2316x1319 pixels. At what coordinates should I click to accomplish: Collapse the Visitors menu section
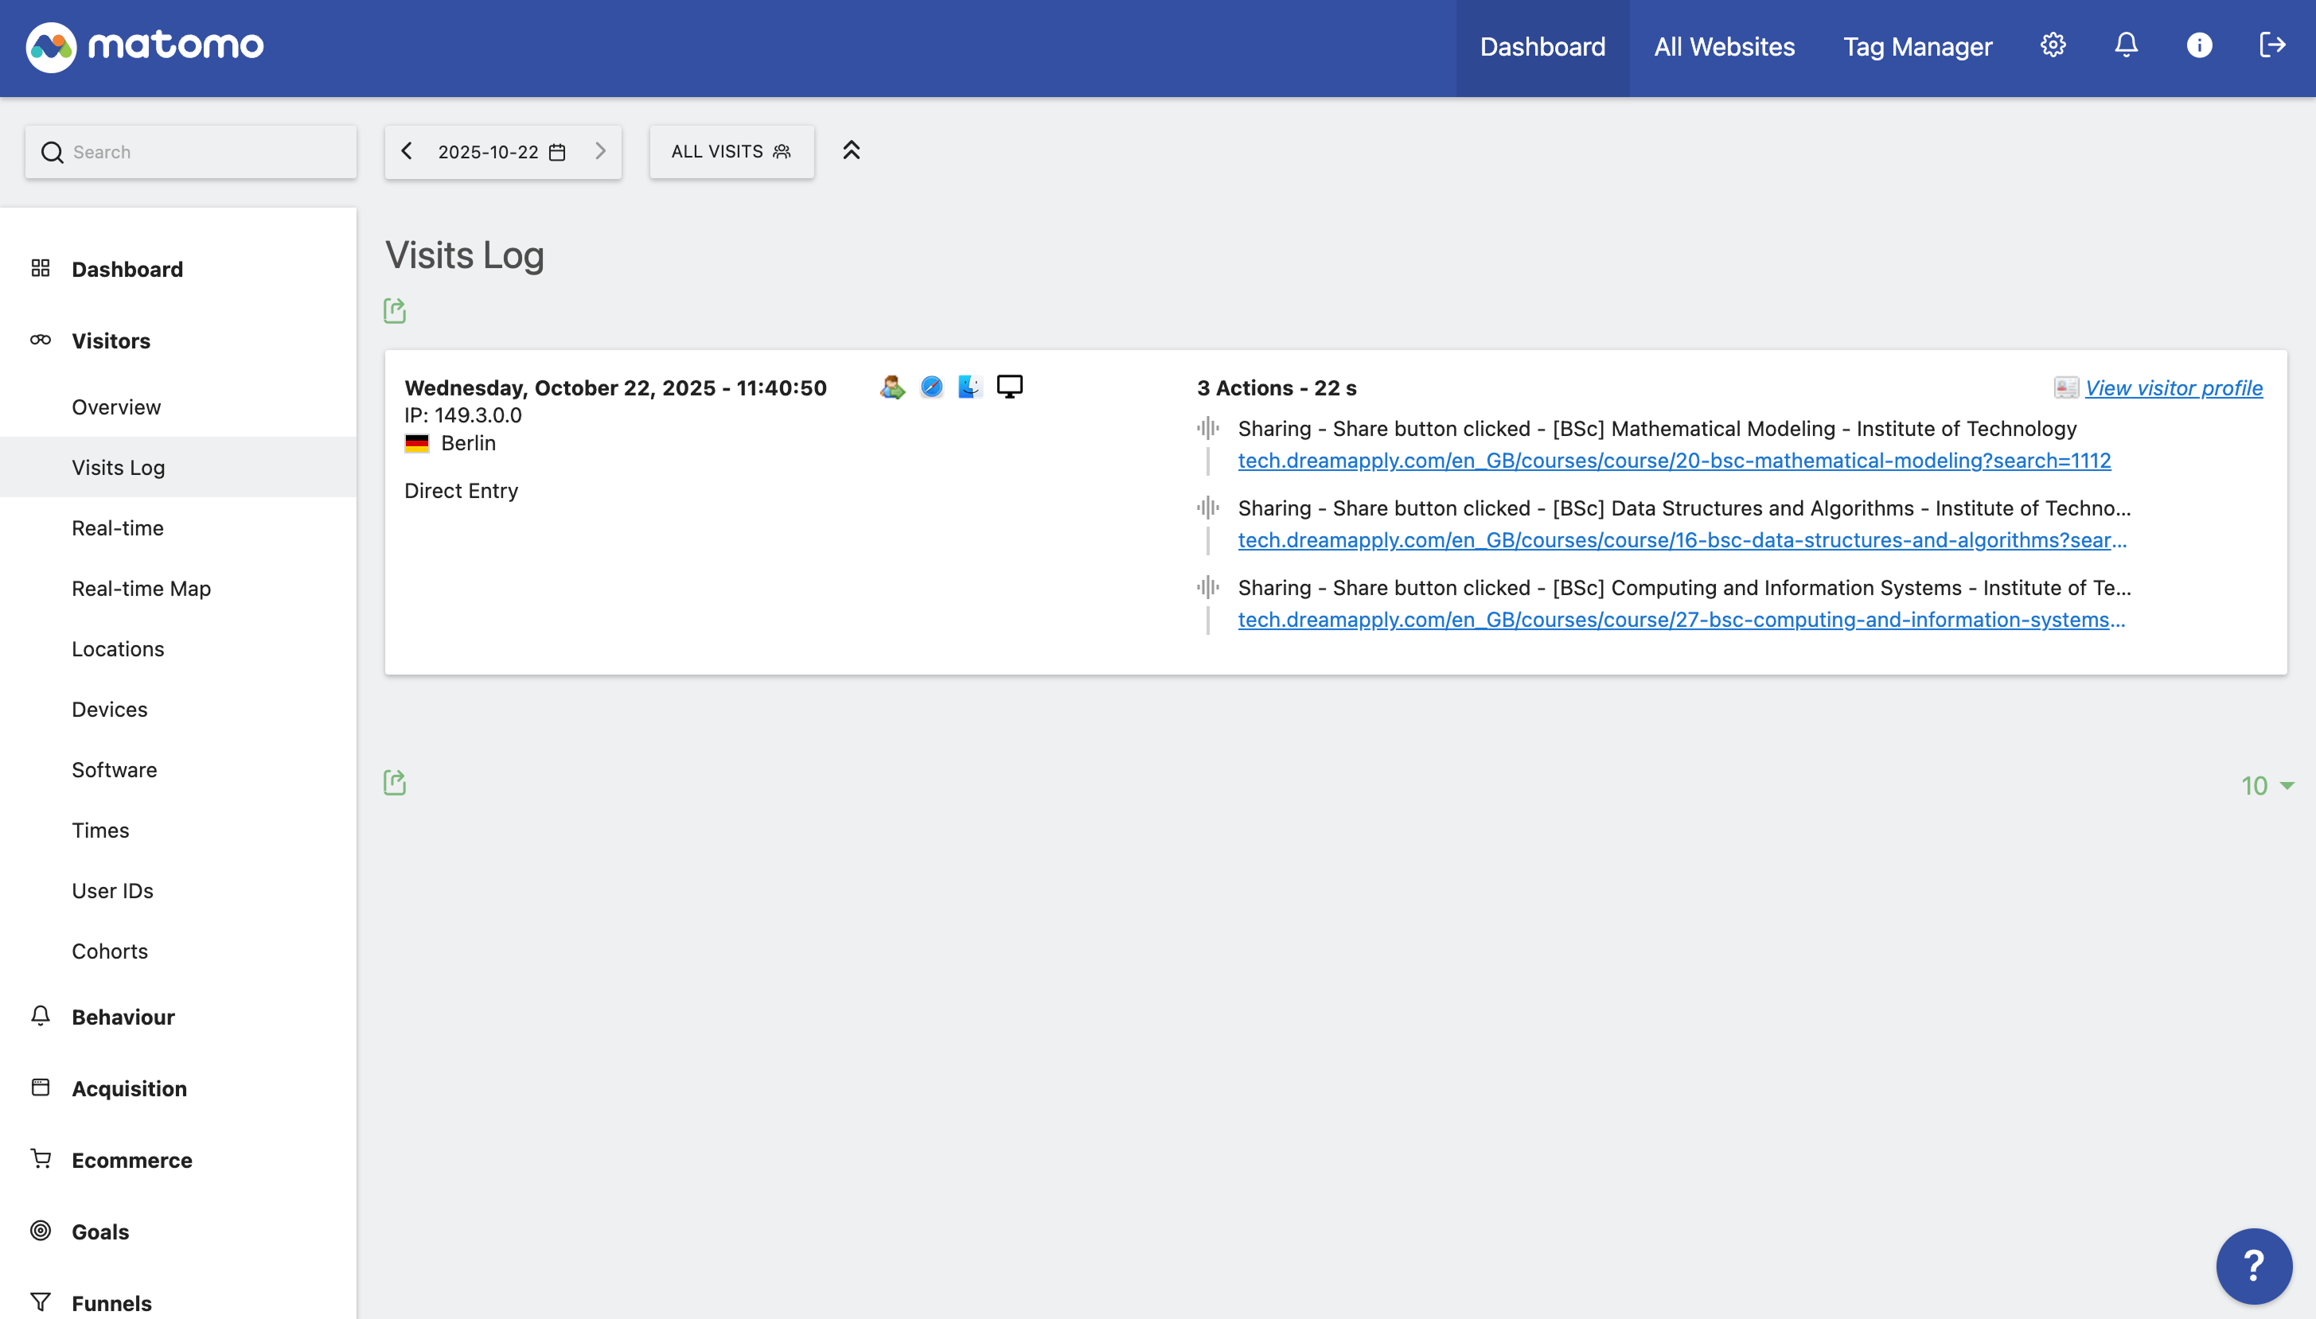(x=111, y=340)
